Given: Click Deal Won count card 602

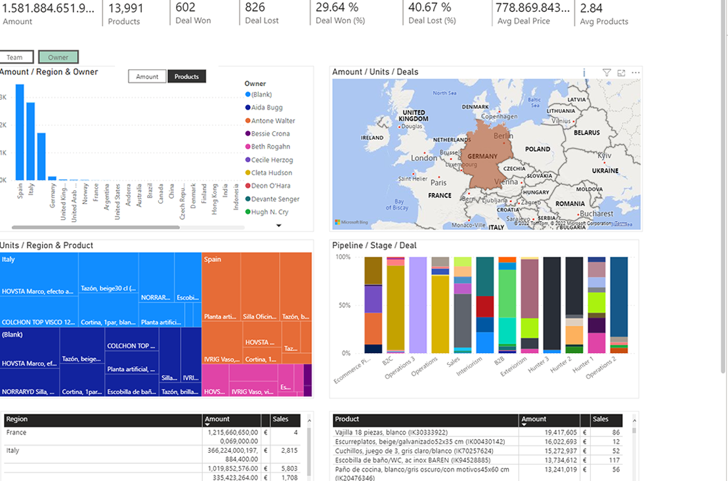Looking at the screenshot, I should pos(193,13).
